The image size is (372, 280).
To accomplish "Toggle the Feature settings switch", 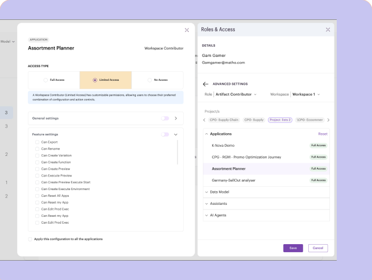I will click(x=165, y=134).
